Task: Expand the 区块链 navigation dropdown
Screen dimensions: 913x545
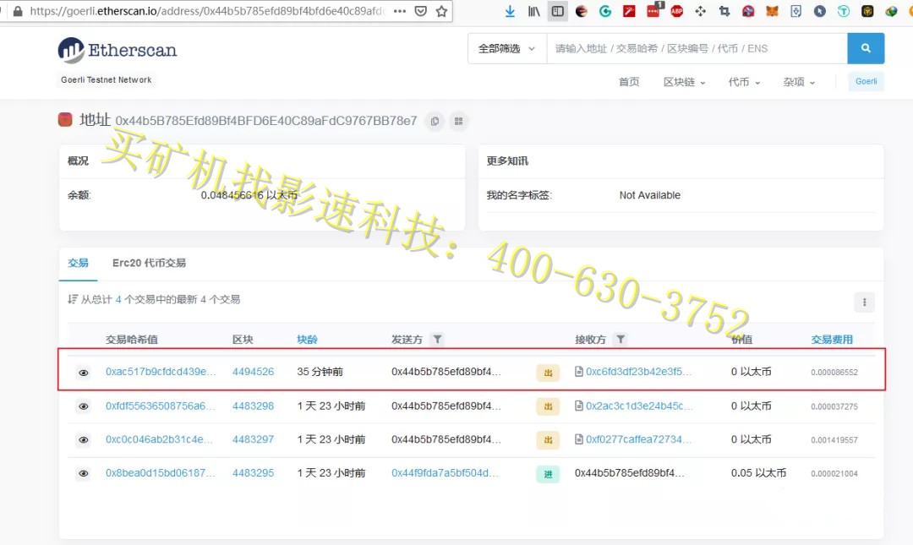Action: click(683, 82)
